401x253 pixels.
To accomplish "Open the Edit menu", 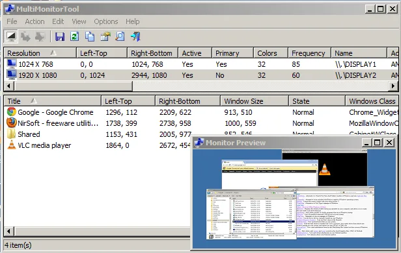I will [x=58, y=21].
